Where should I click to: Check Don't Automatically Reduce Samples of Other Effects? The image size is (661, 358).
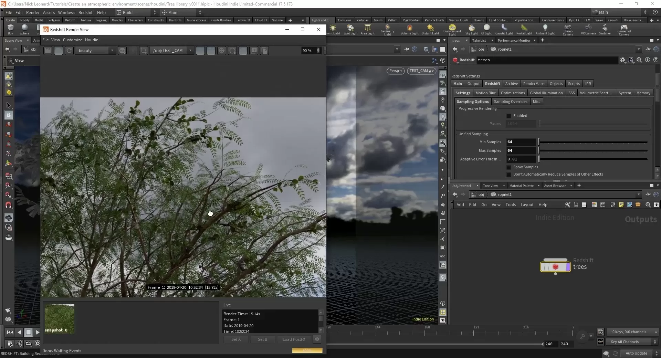pos(509,175)
